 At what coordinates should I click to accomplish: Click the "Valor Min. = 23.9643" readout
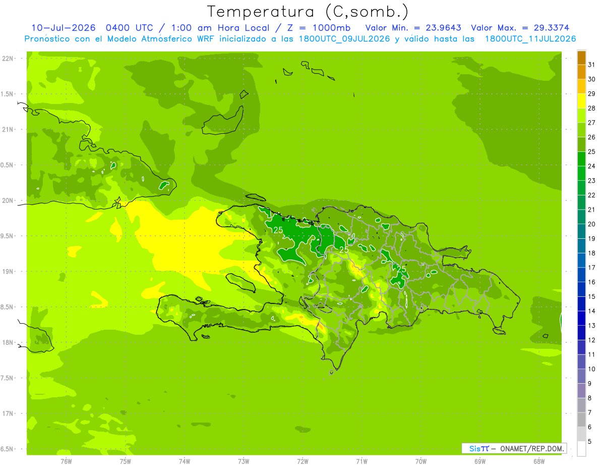(x=413, y=28)
